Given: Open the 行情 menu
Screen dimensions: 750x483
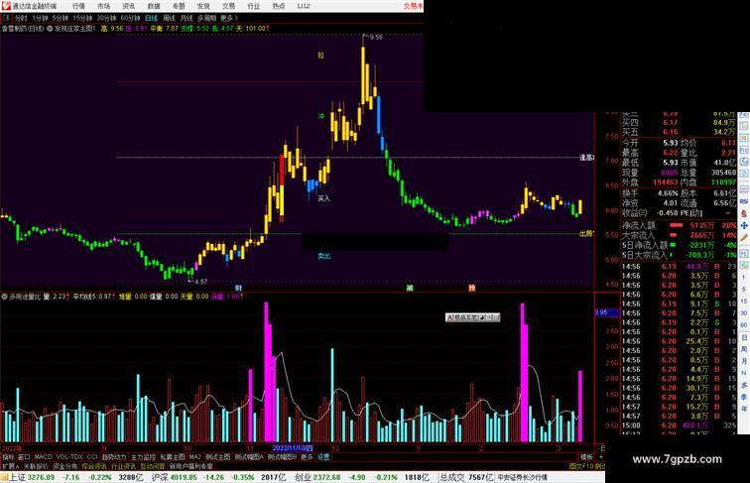Looking at the screenshot, I should coord(79,6).
